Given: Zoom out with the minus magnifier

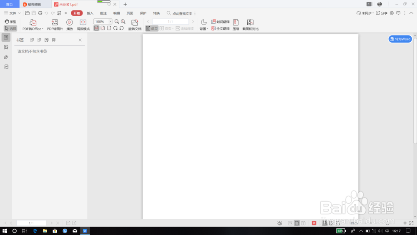Looking at the screenshot, I should point(117,22).
